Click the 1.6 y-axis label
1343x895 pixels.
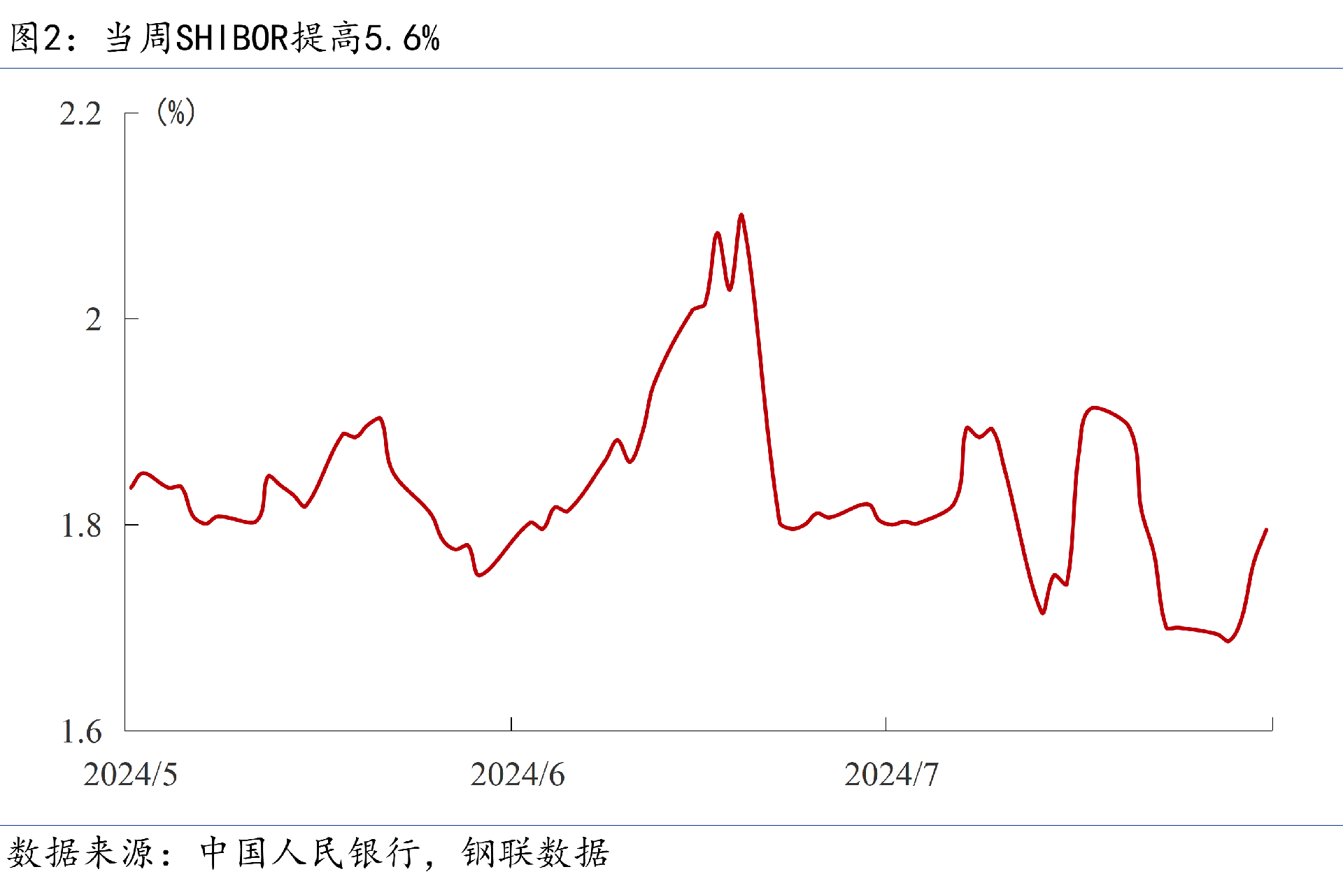pos(81,732)
